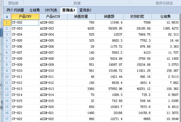
Task: Switch to the 查询表2 tab
Action: coord(85,10)
